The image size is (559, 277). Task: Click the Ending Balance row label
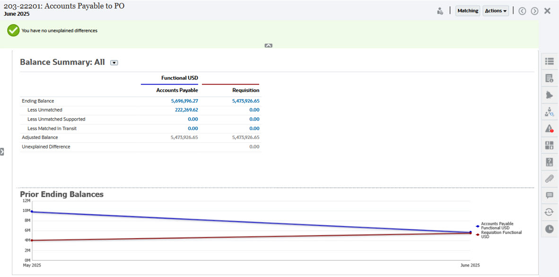(x=38, y=101)
